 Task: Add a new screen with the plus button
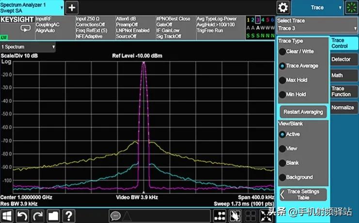[x=72, y=8]
